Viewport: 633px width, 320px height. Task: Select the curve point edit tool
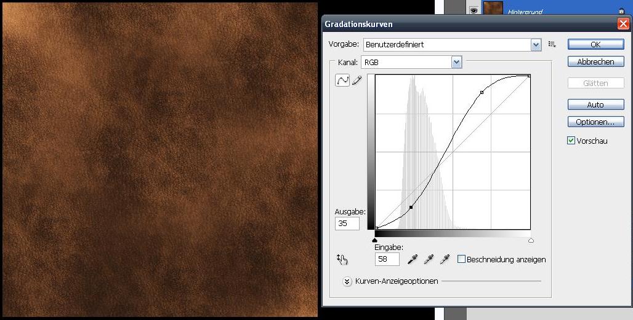point(342,80)
